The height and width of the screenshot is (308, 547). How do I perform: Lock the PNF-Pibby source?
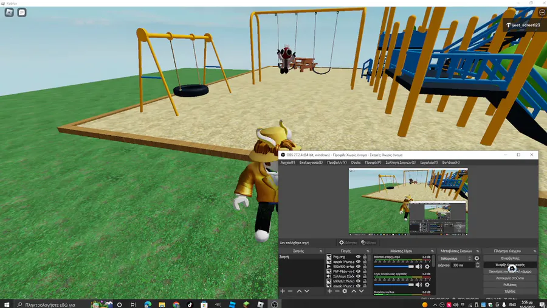[365, 271]
